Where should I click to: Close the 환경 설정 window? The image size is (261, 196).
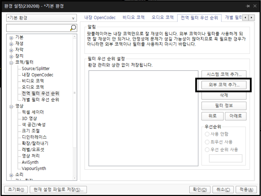pos(255,6)
